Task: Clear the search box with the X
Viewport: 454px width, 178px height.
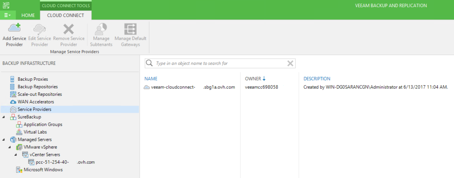Action: point(290,63)
